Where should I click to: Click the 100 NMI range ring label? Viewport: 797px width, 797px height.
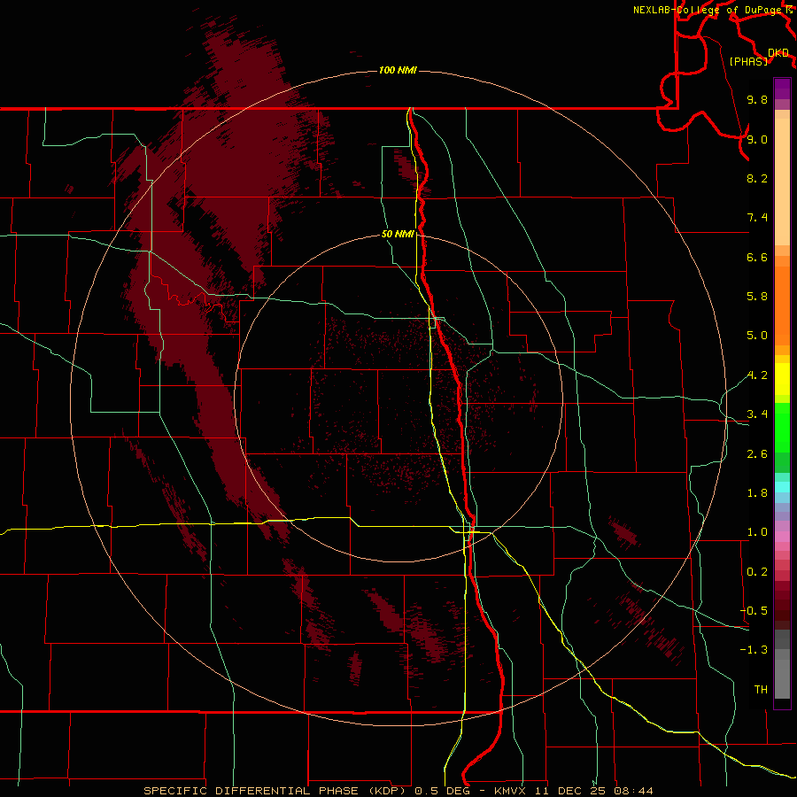[x=398, y=70]
